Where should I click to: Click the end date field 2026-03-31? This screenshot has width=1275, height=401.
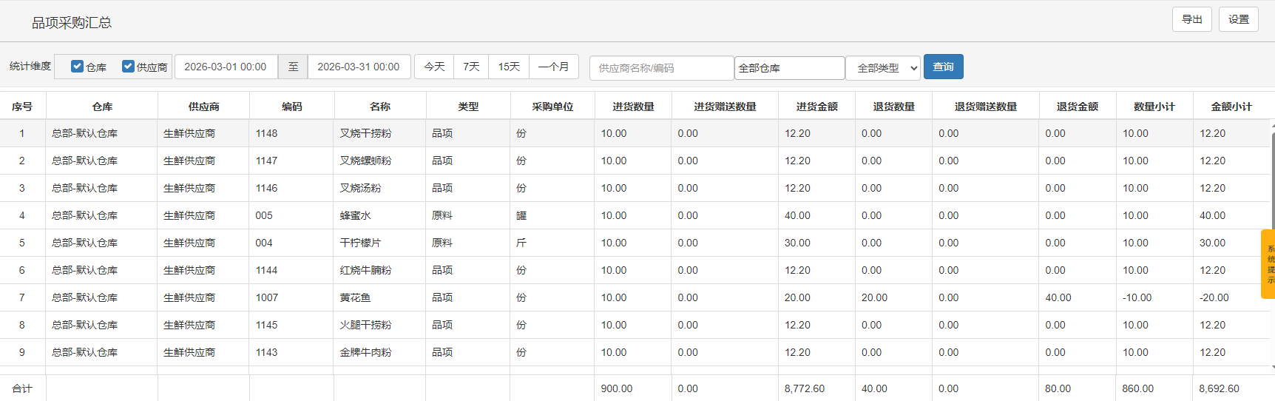tap(359, 67)
